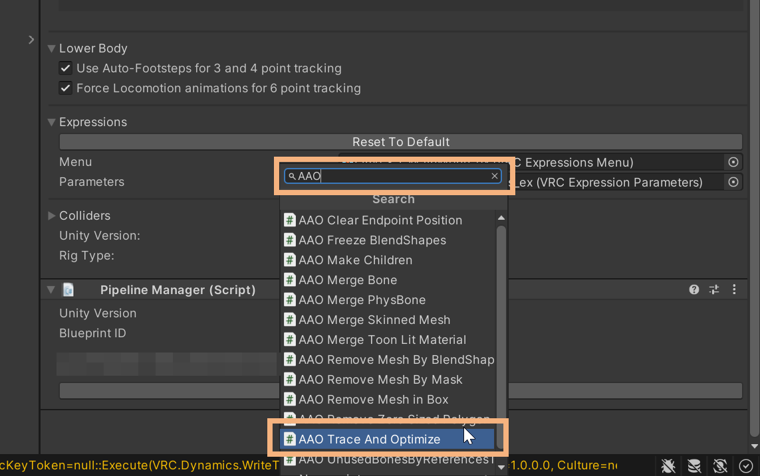
Task: Expand the left panel chevron
Action: (x=31, y=40)
